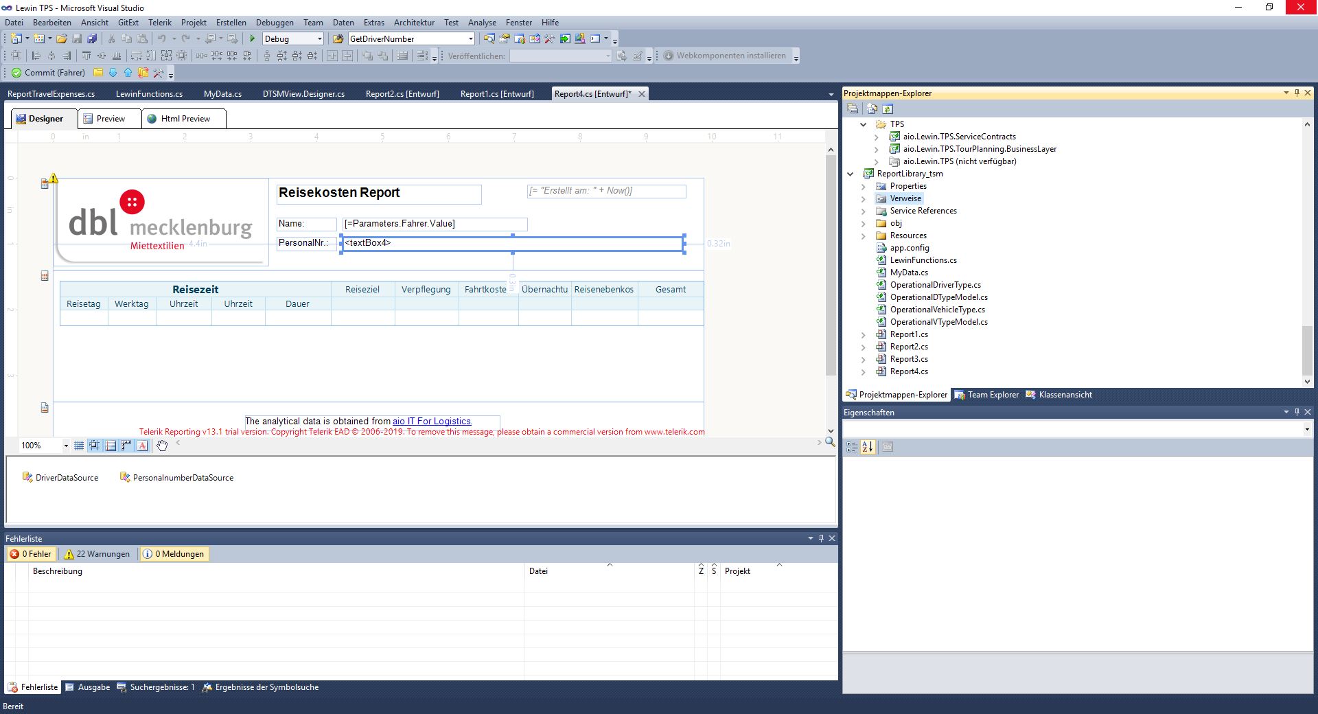
Task: Click the blue git pull arrow icon
Action: 113,73
